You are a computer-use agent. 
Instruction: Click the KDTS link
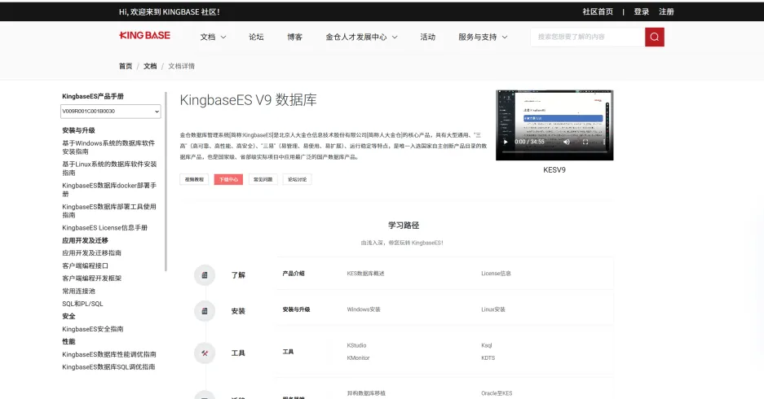(488, 358)
